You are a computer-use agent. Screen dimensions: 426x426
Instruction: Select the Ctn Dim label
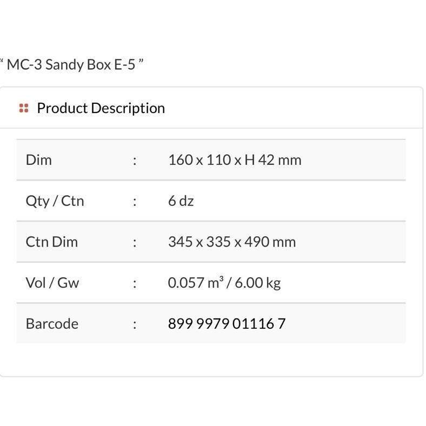click(x=51, y=242)
